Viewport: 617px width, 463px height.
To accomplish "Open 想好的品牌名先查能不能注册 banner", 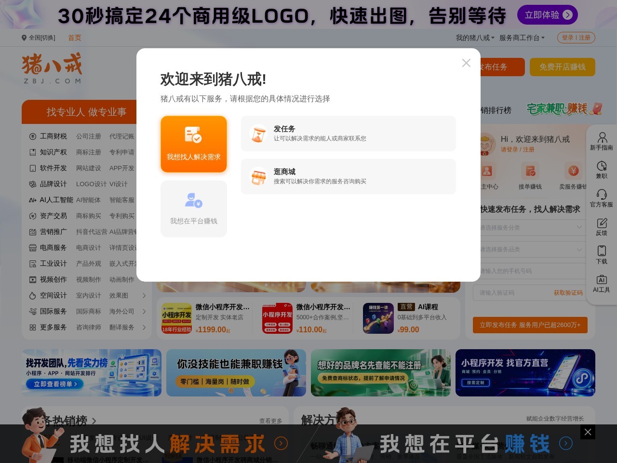I will 381,373.
